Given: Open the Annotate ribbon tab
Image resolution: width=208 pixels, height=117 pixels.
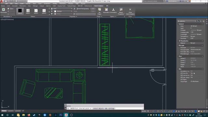Looking at the screenshot, I should coord(15,6).
